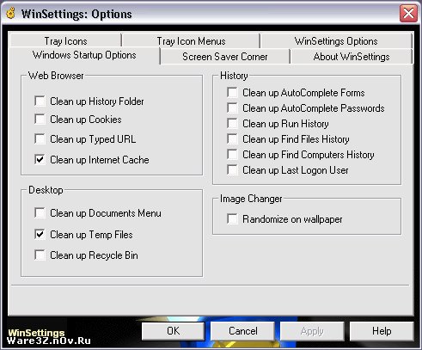Switch to the Tray Icons tab
This screenshot has height=350, width=422.
pyautogui.click(x=65, y=40)
